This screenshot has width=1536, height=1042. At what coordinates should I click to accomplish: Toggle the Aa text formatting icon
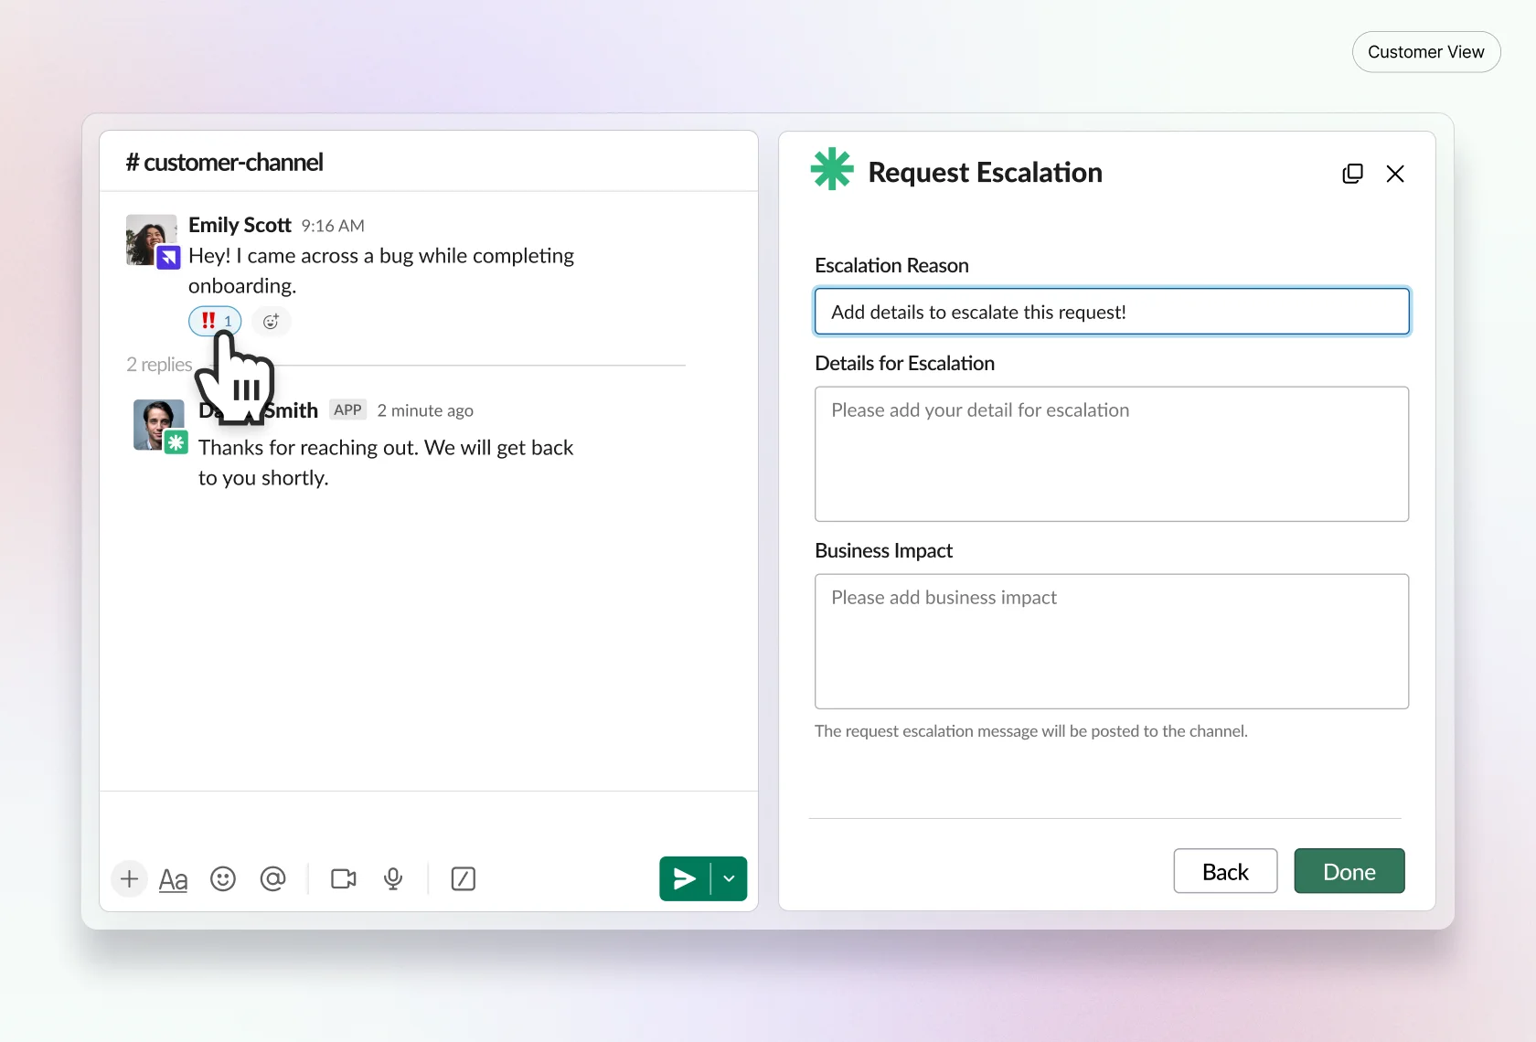[174, 878]
